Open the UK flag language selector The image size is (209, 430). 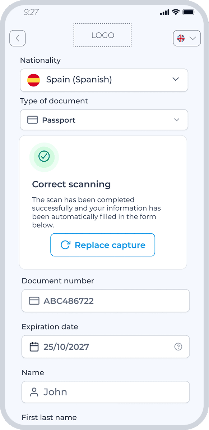click(187, 38)
